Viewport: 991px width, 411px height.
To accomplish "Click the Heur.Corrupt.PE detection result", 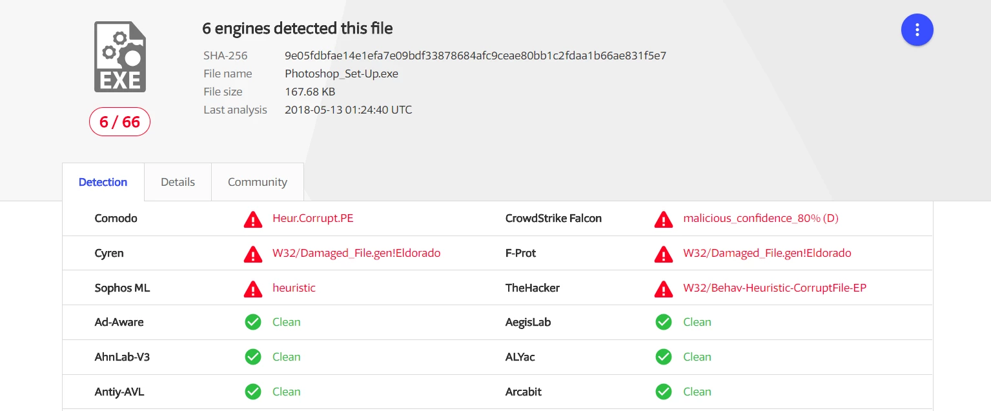I will coord(313,218).
